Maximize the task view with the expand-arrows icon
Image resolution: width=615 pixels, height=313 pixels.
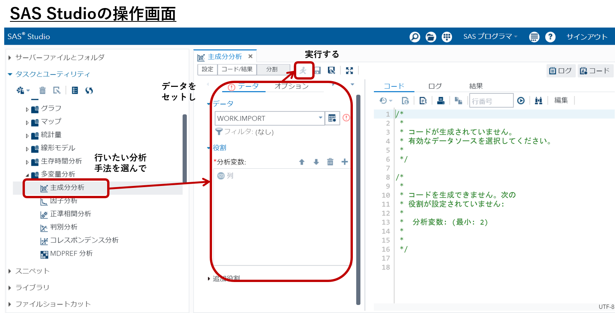[x=349, y=70]
